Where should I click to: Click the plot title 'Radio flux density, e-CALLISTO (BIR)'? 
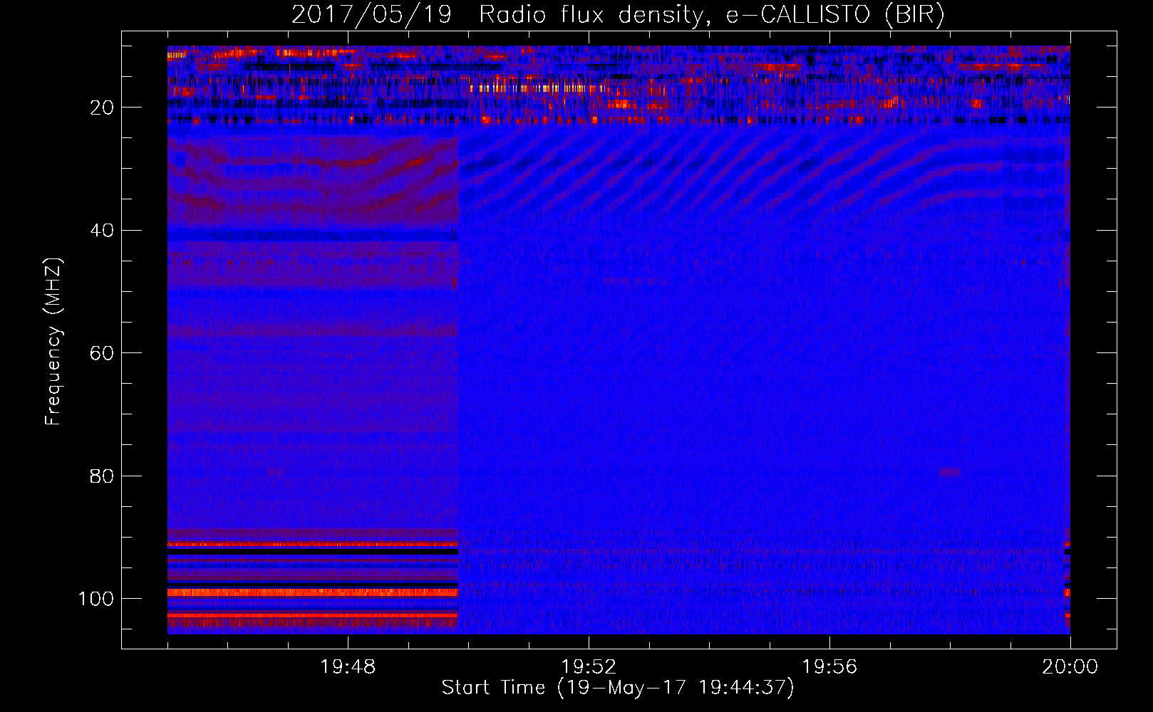click(x=711, y=15)
